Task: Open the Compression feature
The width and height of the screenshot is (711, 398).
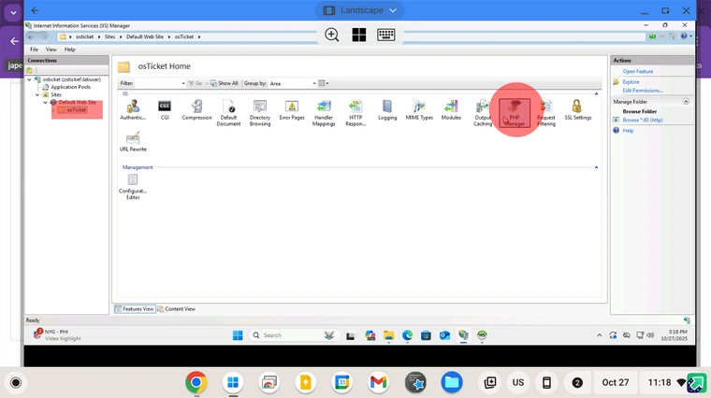Action: [196, 110]
